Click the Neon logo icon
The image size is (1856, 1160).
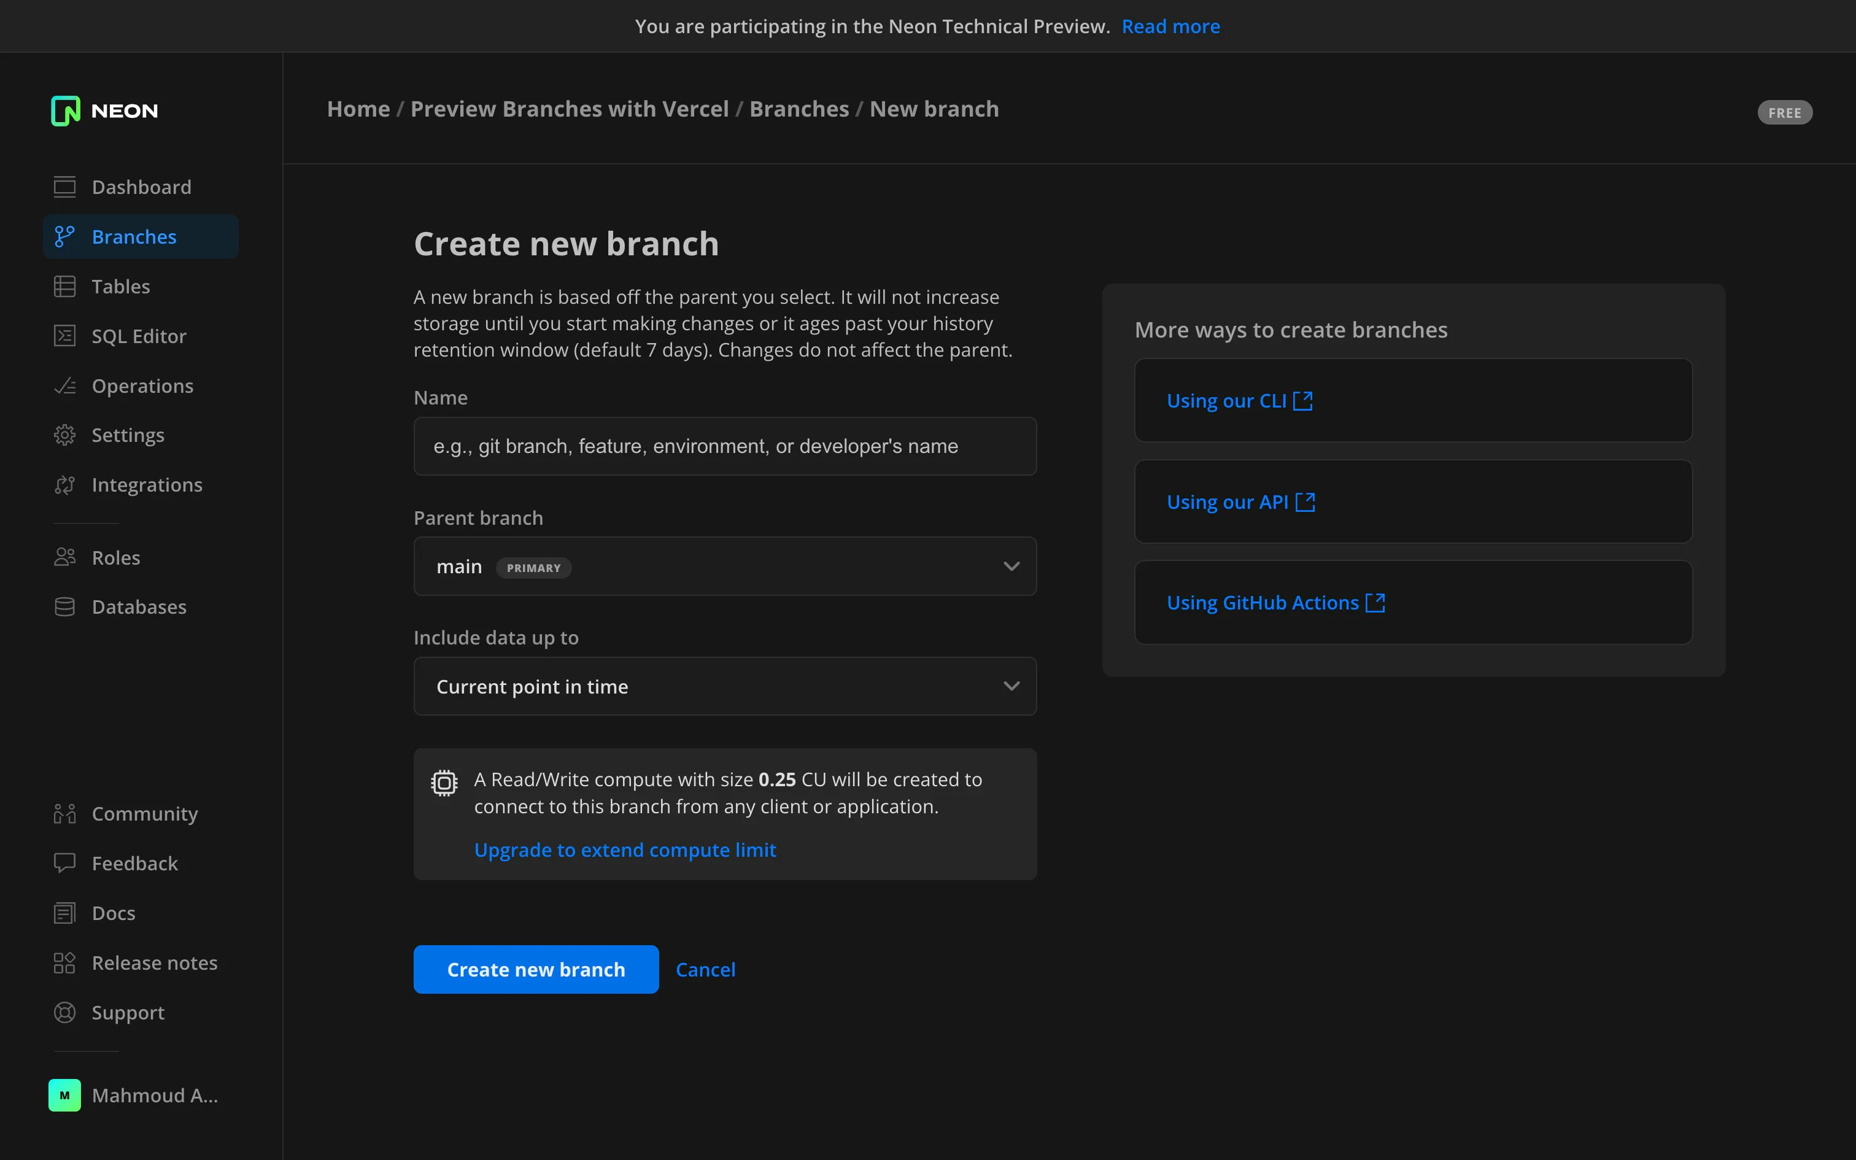65,110
